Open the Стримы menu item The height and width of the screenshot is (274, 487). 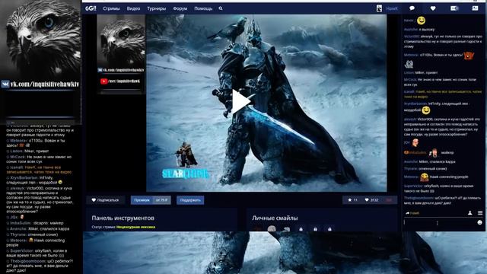pos(111,8)
